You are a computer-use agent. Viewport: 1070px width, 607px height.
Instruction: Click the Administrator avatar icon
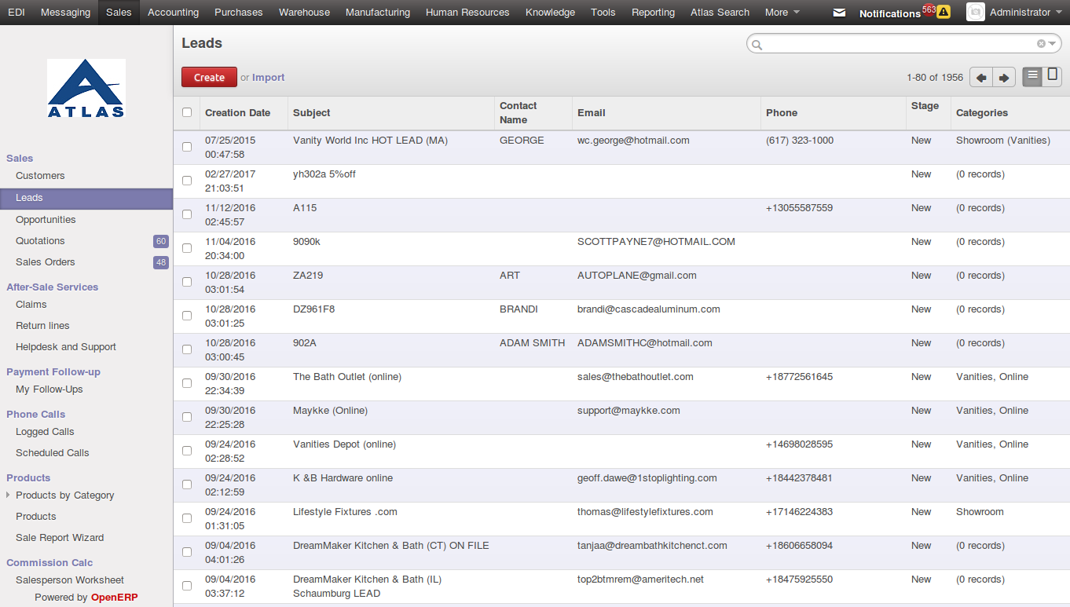click(975, 12)
